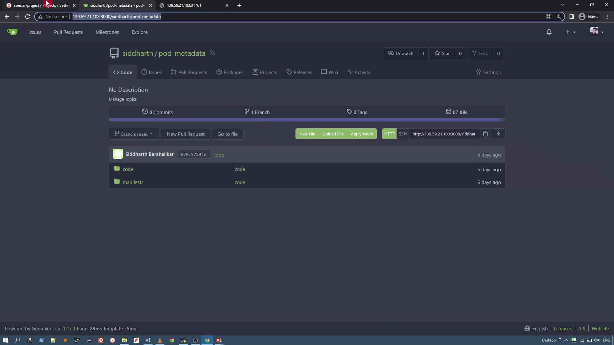The width and height of the screenshot is (614, 345).
Task: Open the repository Settings tab
Action: point(488,73)
